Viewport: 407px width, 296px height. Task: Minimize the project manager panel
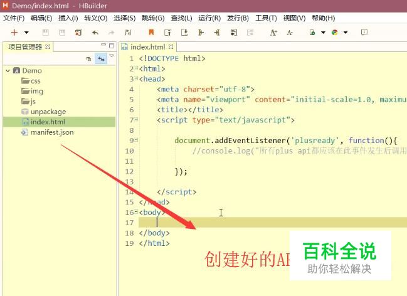pyautogui.click(x=103, y=45)
